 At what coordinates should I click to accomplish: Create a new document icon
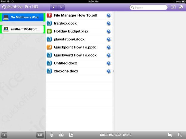pos(180,135)
